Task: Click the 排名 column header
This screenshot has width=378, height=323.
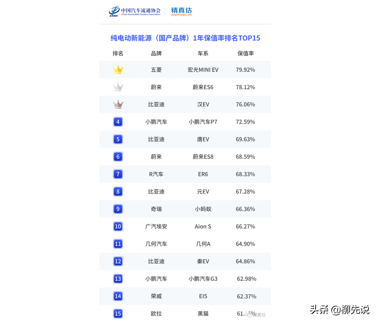Action: [118, 53]
